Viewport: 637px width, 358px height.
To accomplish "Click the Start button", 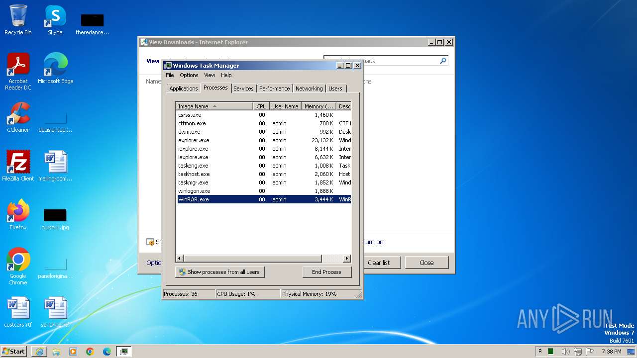I will (14, 352).
